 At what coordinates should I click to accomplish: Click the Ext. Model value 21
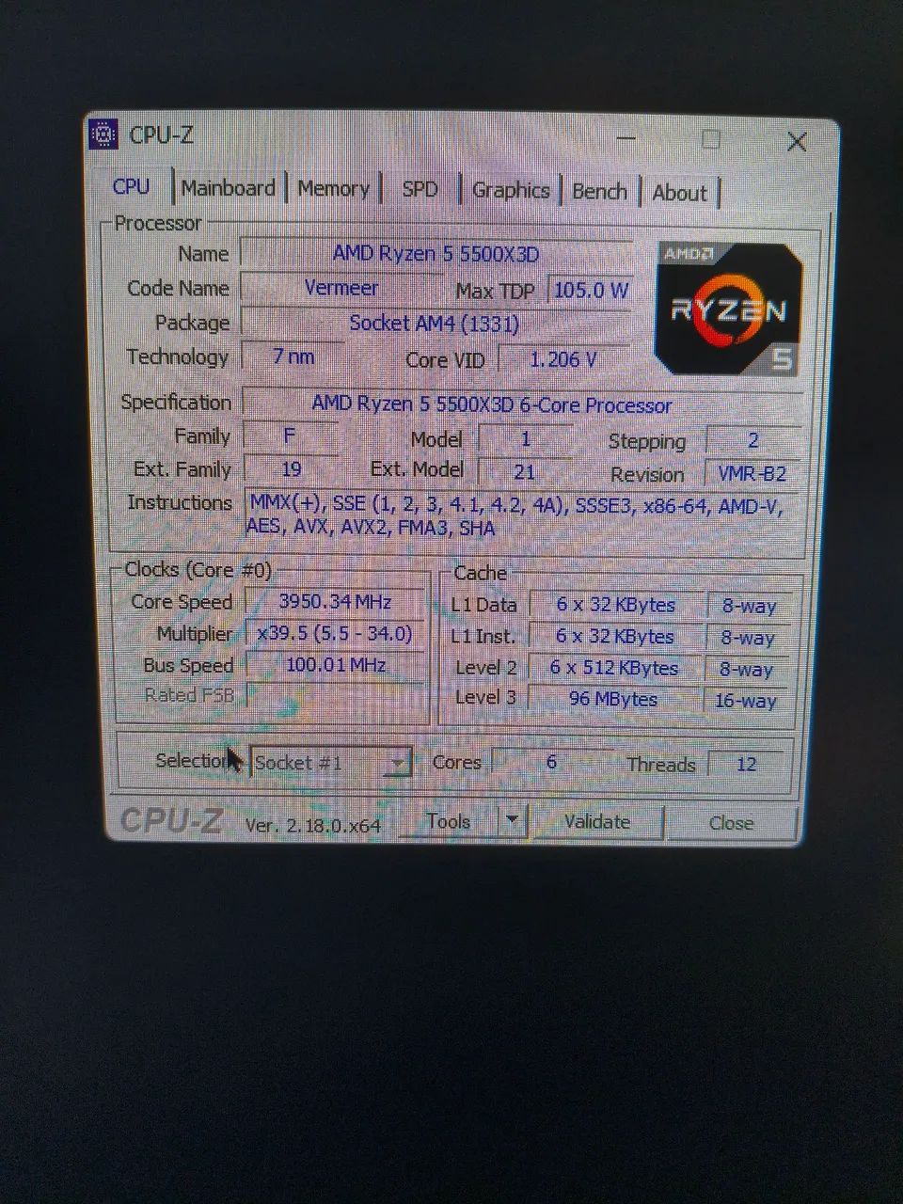click(x=524, y=471)
